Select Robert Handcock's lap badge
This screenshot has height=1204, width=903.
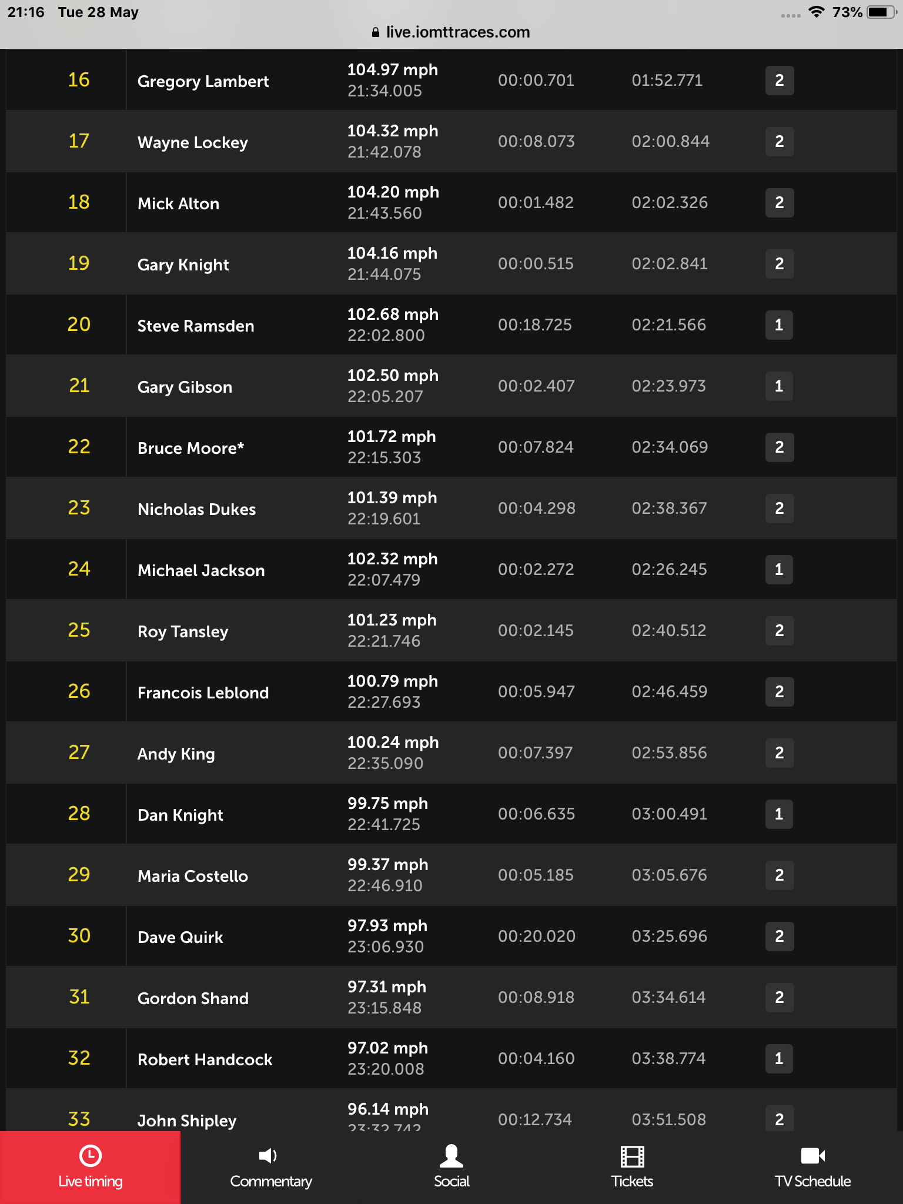(779, 1058)
